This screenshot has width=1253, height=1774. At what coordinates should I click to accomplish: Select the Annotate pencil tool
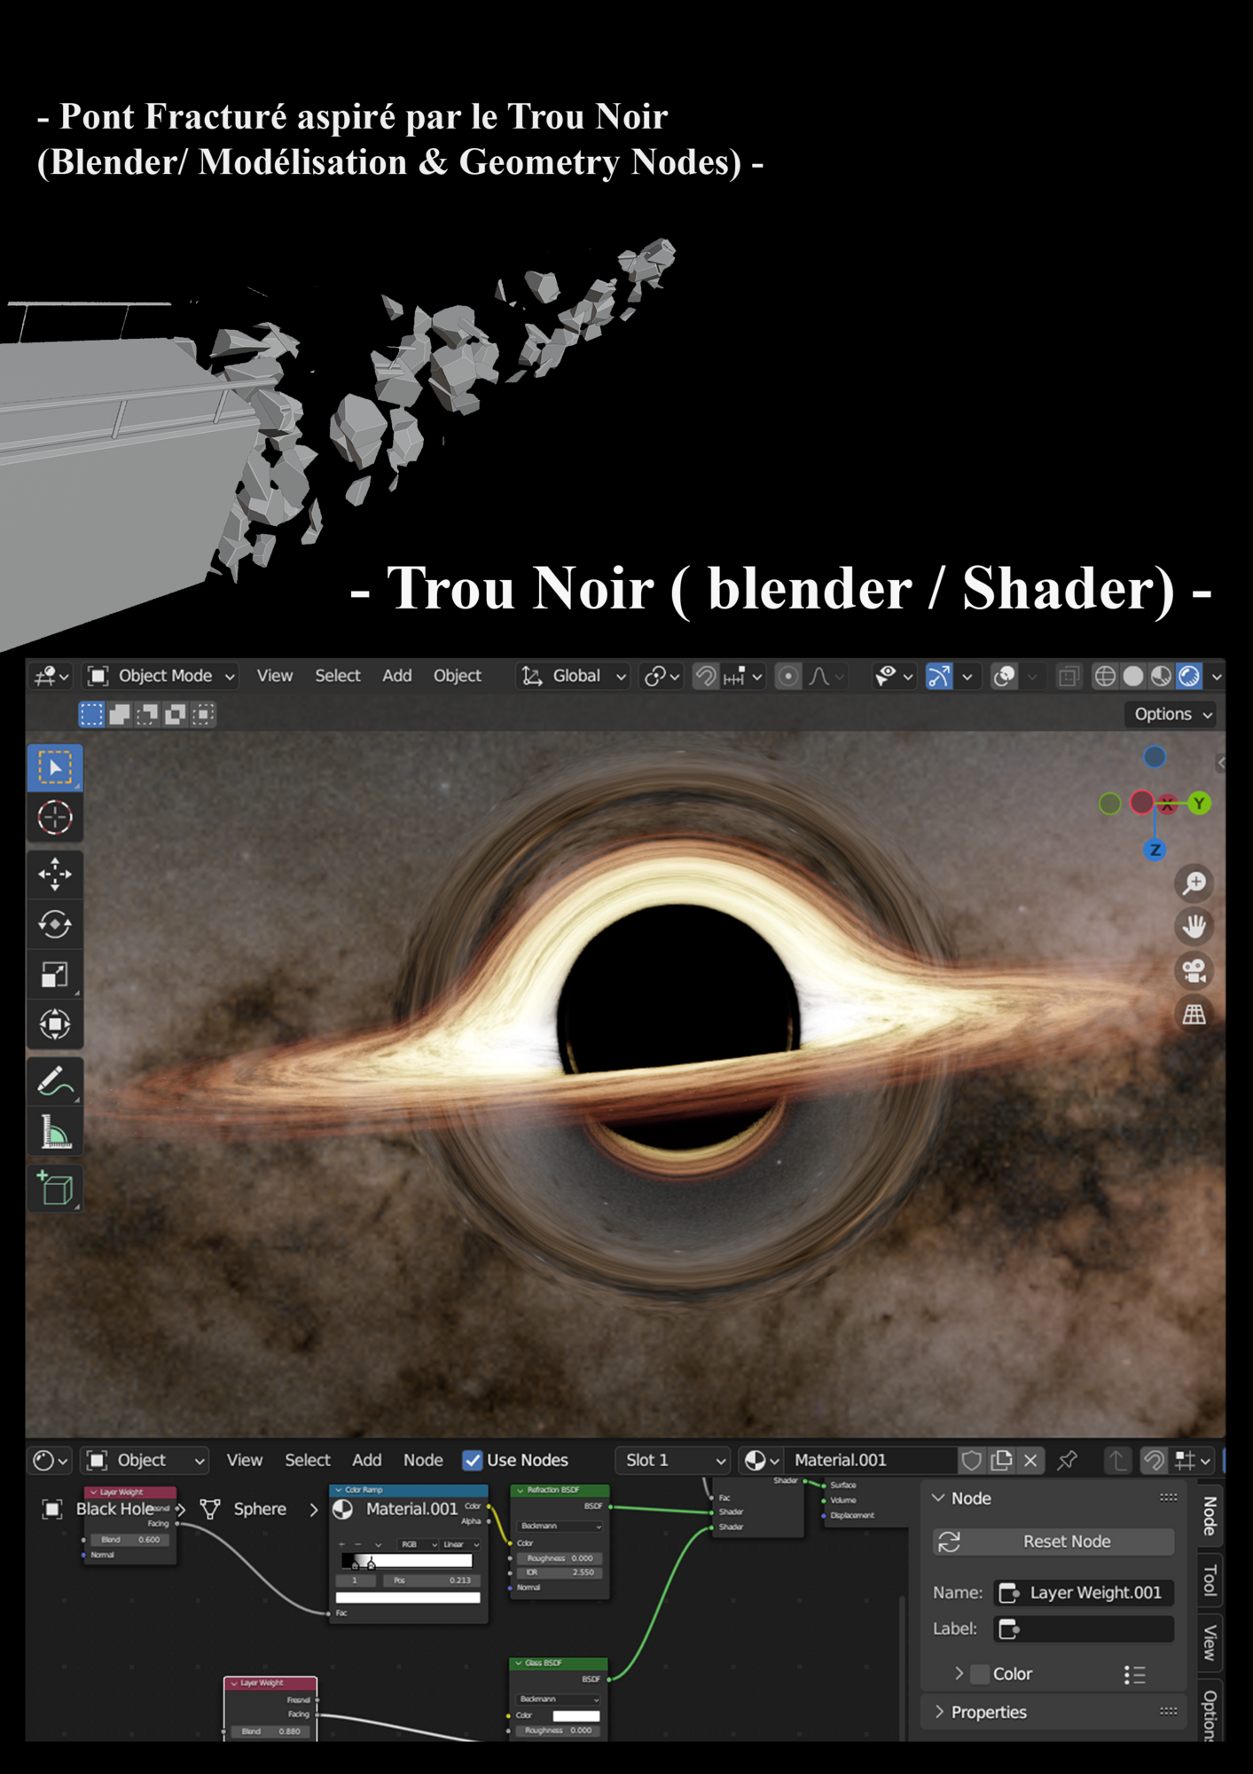pos(55,1081)
